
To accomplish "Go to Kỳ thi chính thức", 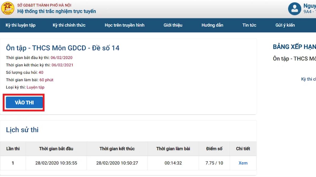I will 69,25.
